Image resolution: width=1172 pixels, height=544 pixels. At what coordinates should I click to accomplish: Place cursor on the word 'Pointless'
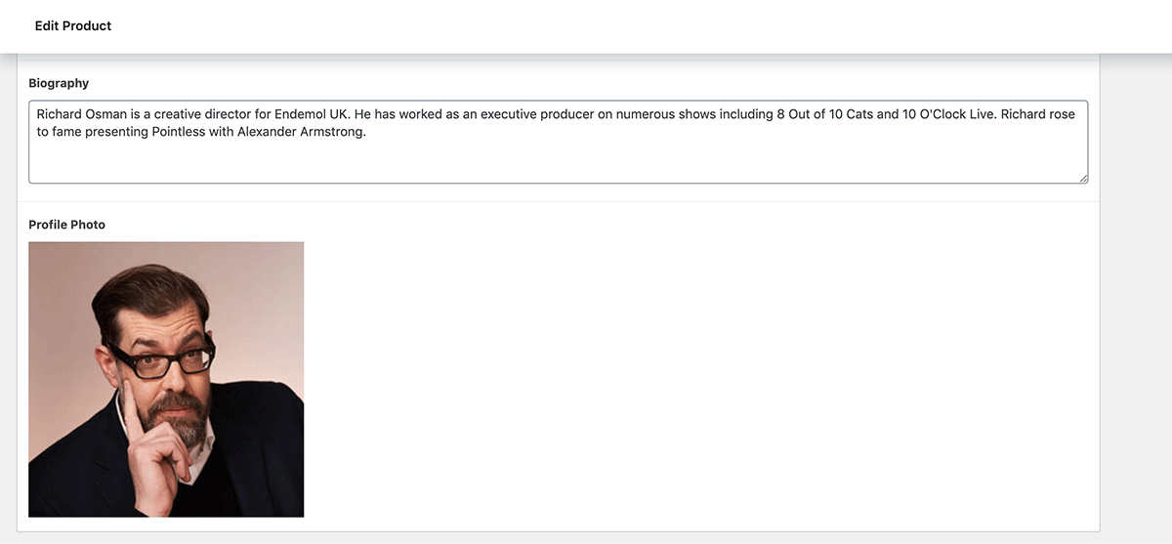(x=180, y=132)
